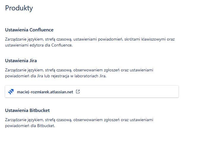Viewport: 204px width, 149px height.
Task: Click the Produkty page title
Action: point(19,8)
